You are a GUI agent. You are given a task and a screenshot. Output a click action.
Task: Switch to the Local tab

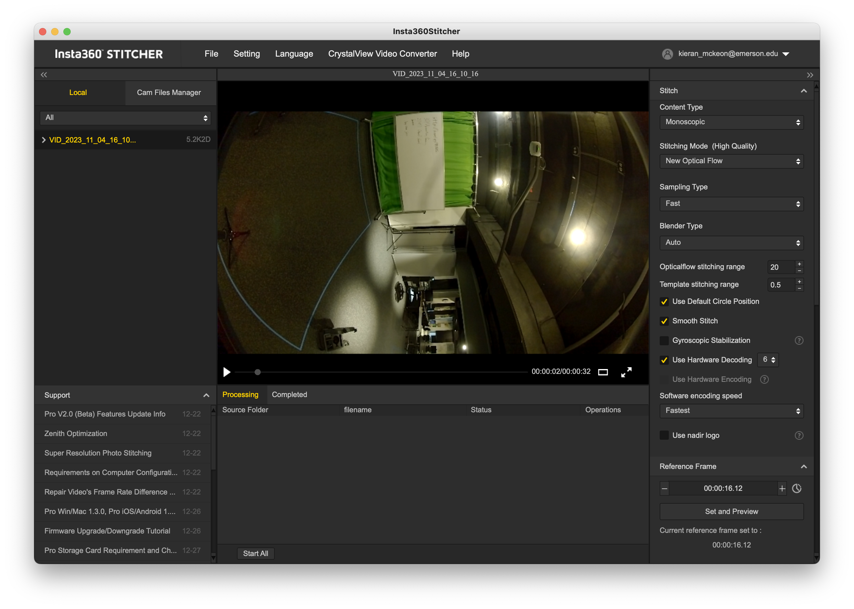pyautogui.click(x=79, y=93)
